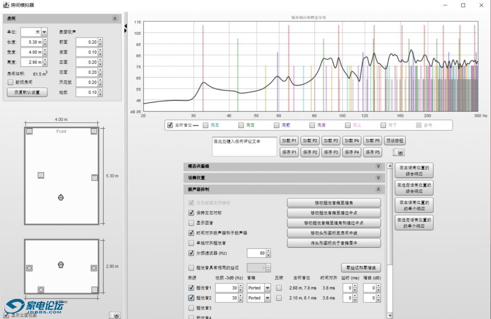Select right speaker icon in elevation view
The width and height of the screenshot is (491, 319).
coord(94,268)
